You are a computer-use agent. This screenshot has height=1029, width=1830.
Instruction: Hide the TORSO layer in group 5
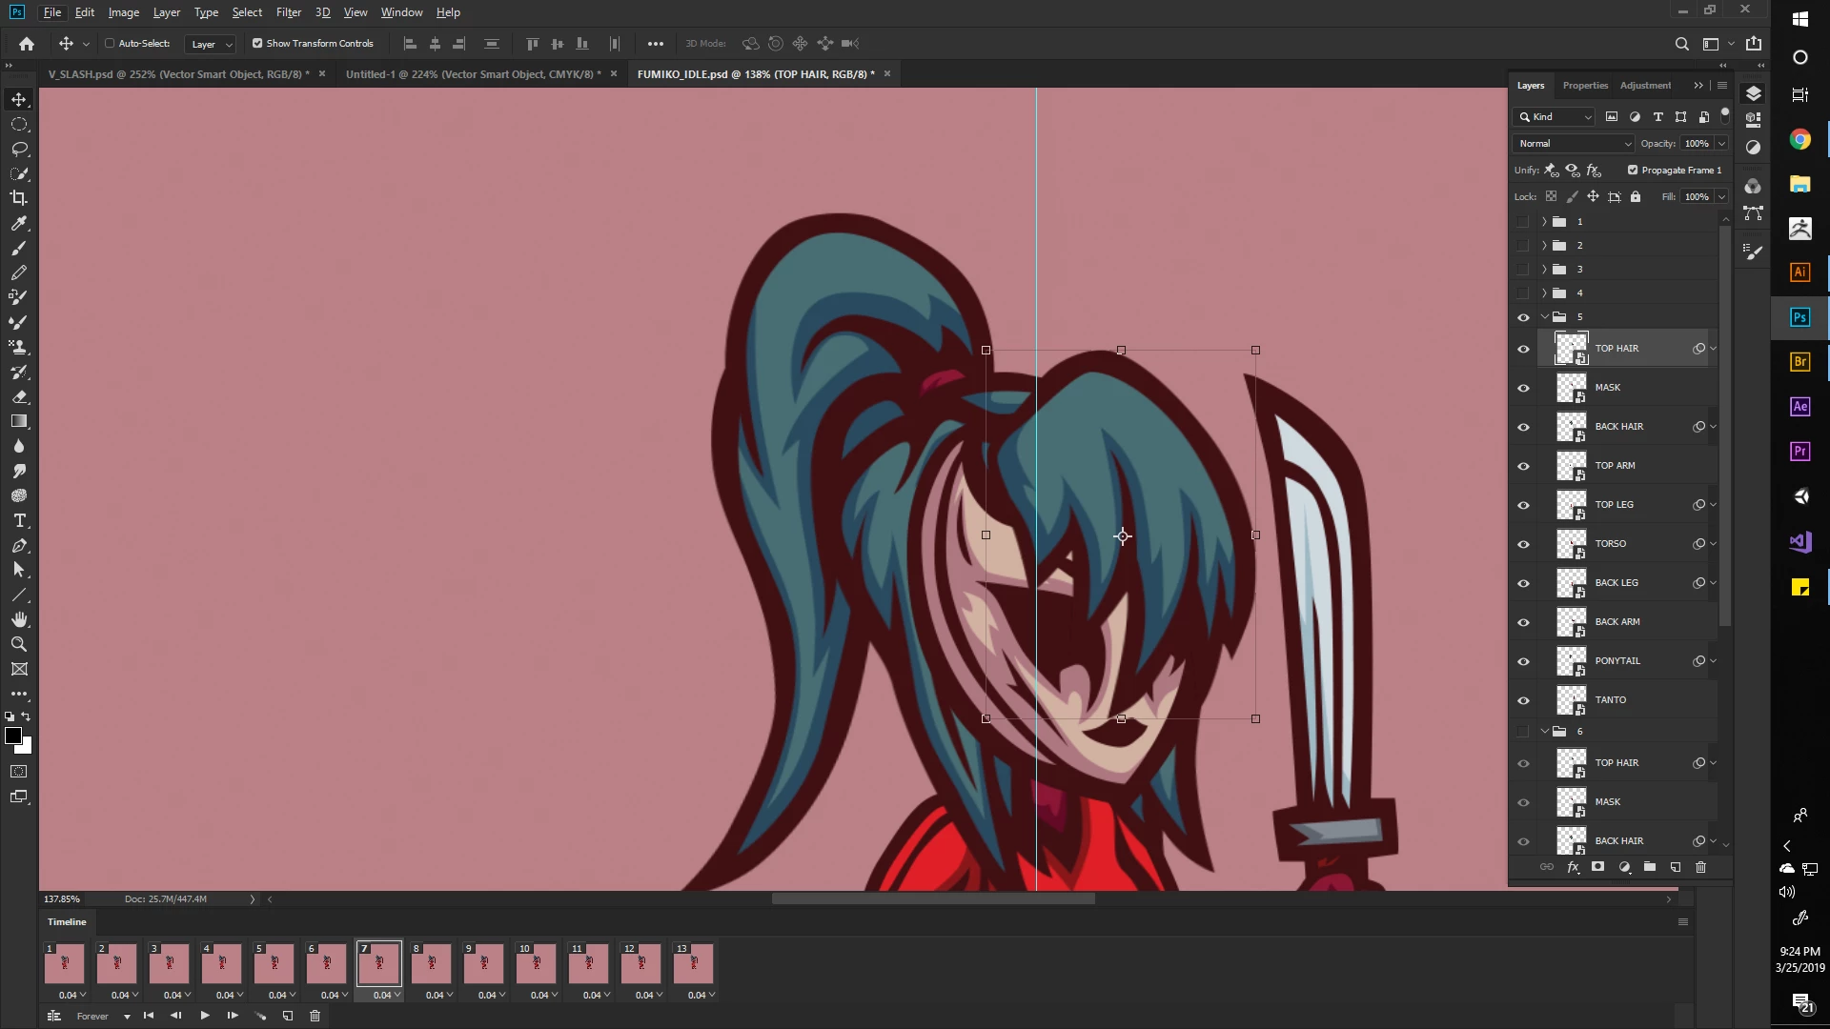tap(1523, 544)
